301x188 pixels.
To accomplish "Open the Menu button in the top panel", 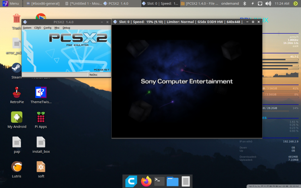I will [x=11, y=3].
